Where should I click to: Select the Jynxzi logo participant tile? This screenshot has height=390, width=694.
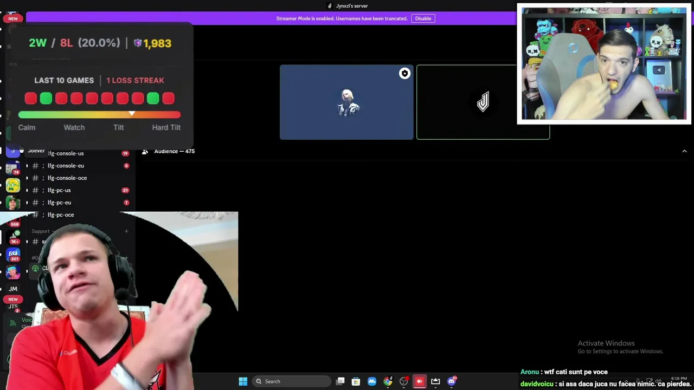coord(483,102)
